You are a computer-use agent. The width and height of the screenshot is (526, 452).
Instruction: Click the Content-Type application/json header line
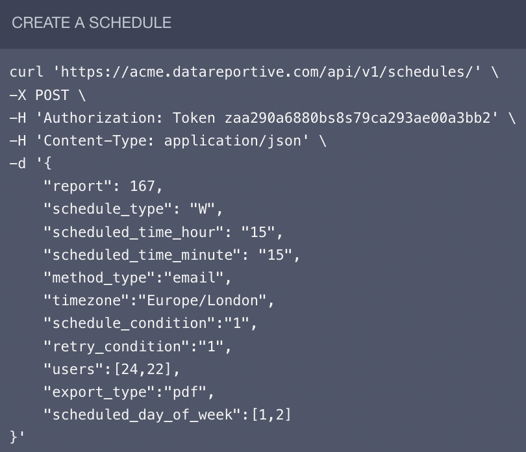pos(168,141)
